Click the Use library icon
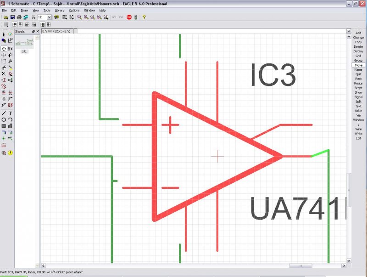 pos(56,17)
